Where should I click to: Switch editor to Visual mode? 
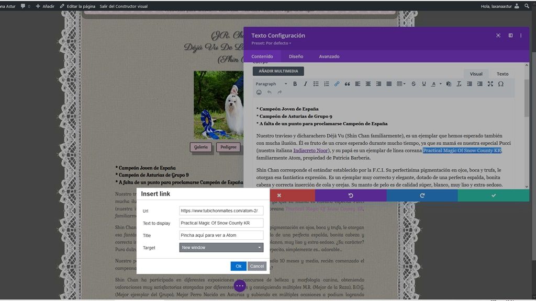[x=476, y=74]
